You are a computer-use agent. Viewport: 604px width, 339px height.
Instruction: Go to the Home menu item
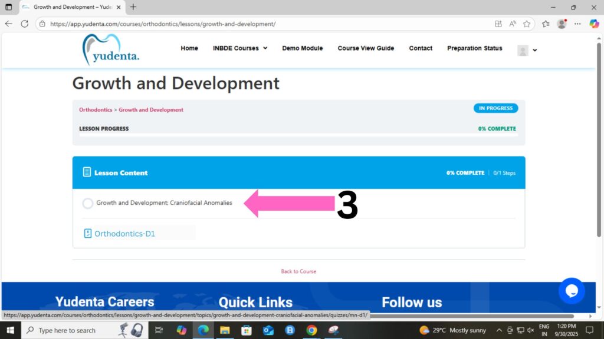click(x=189, y=48)
